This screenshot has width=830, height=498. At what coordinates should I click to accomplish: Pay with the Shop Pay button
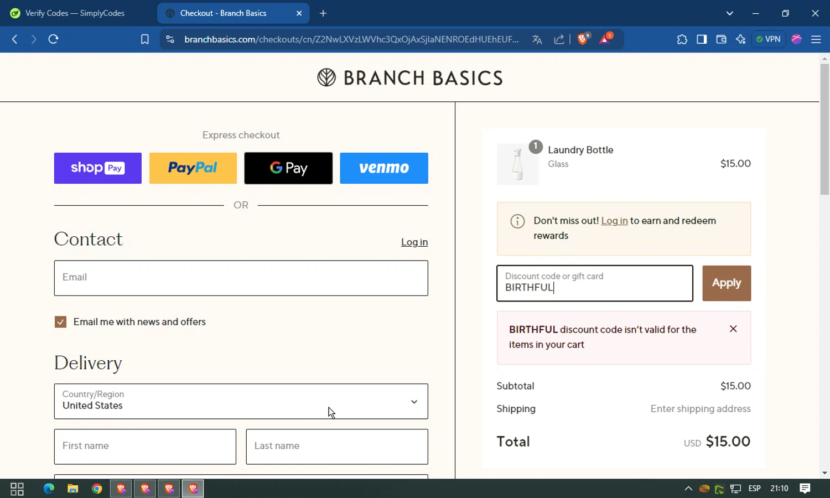(98, 168)
